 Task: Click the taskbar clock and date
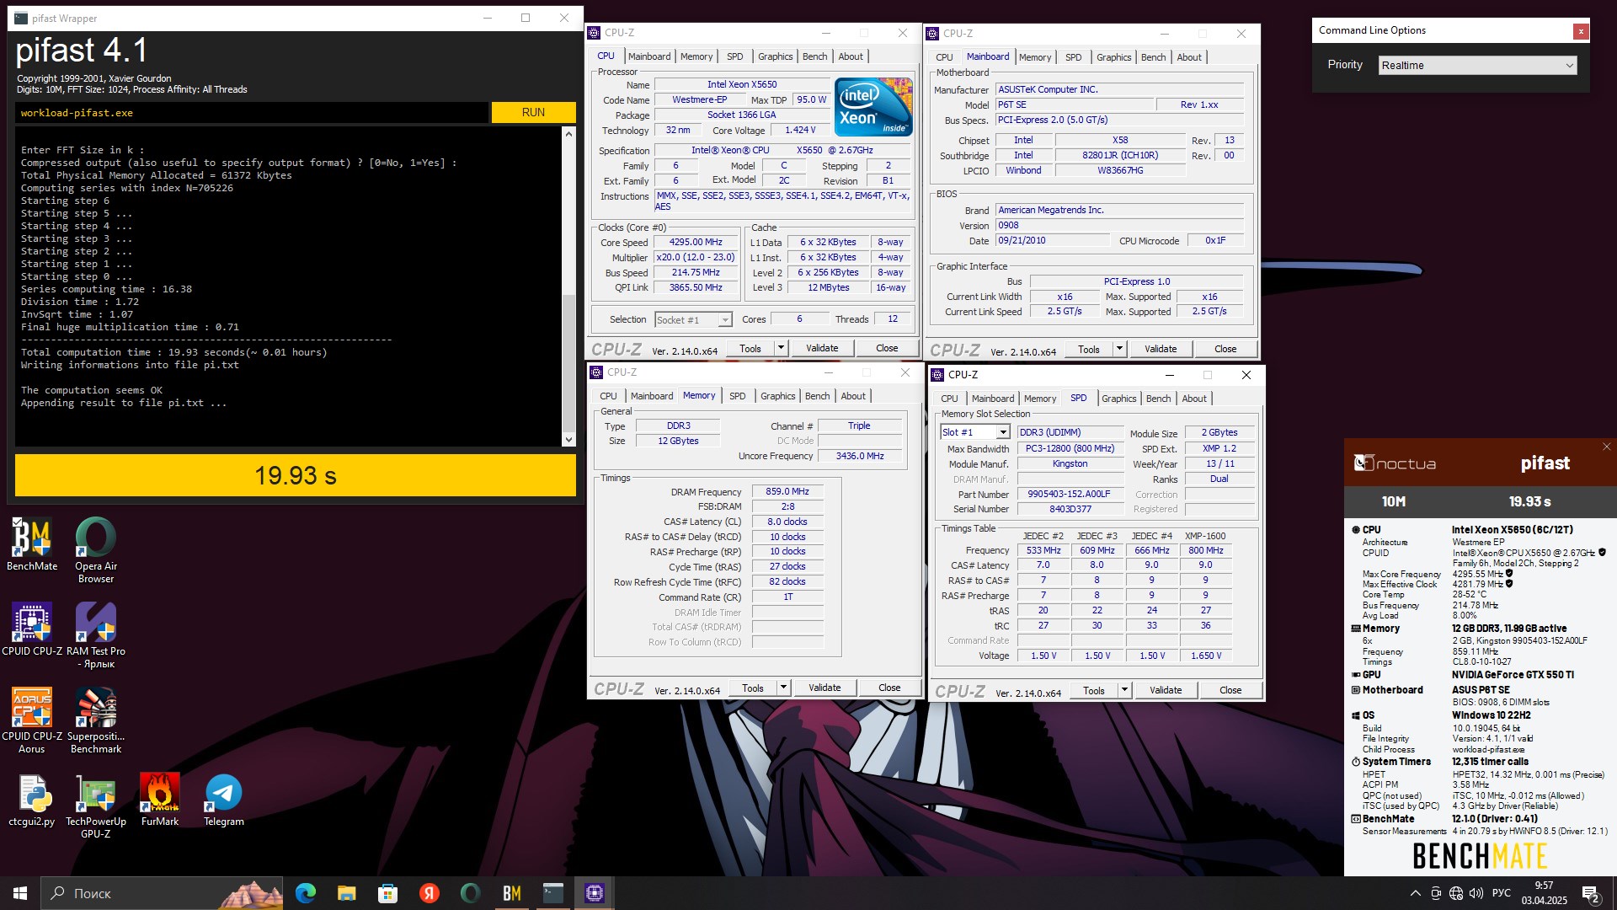tap(1544, 893)
